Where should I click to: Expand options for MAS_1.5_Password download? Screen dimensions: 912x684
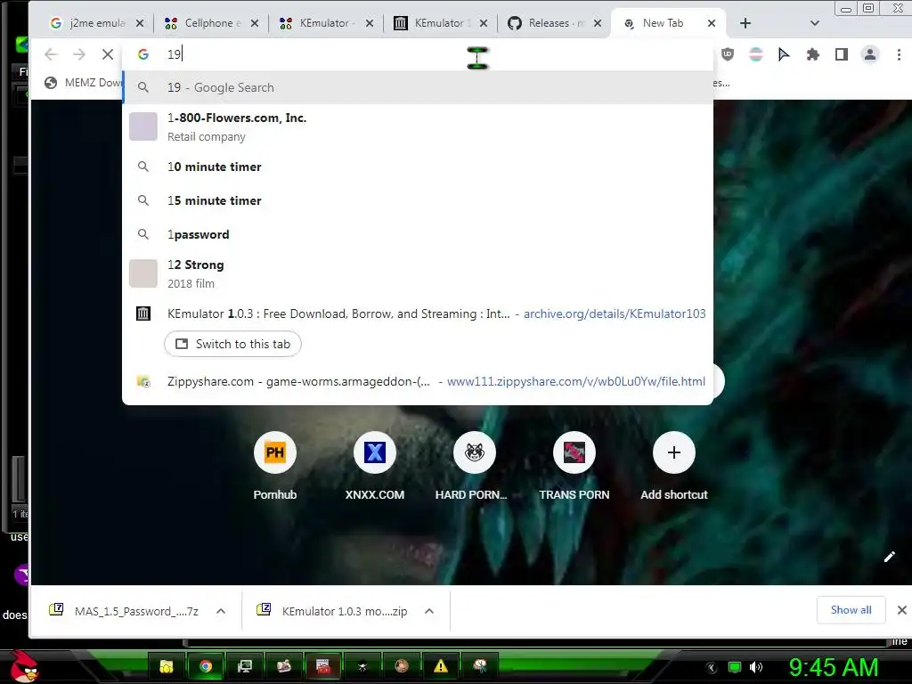point(221,611)
